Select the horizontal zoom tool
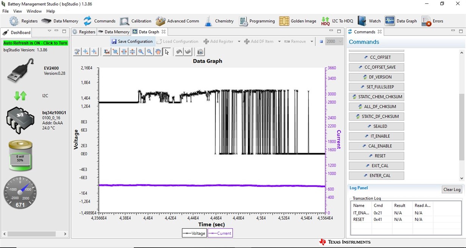Screen dimensions: 466x248 pos(124,52)
